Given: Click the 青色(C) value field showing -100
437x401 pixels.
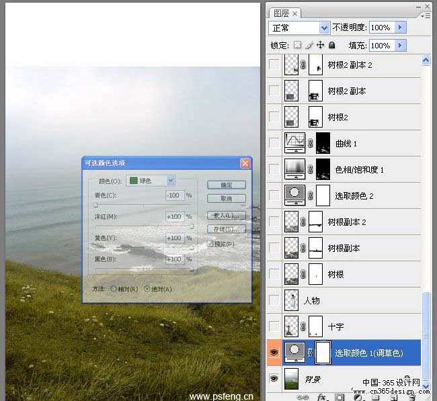Looking at the screenshot, I should click(x=175, y=195).
